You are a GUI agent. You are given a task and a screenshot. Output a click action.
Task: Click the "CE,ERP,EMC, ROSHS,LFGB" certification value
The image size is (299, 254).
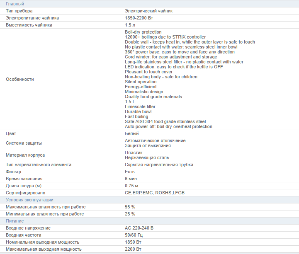point(155,193)
